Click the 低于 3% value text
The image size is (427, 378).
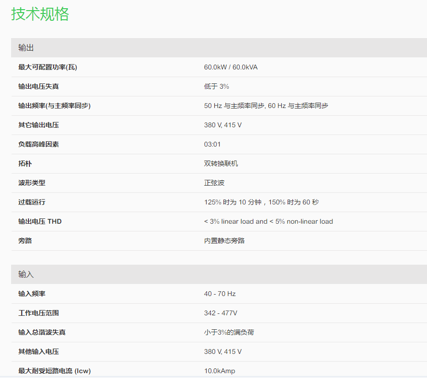click(x=216, y=86)
